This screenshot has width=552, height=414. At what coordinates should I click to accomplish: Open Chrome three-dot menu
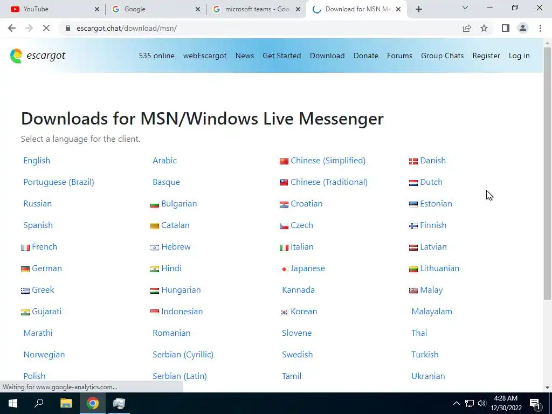pos(540,28)
